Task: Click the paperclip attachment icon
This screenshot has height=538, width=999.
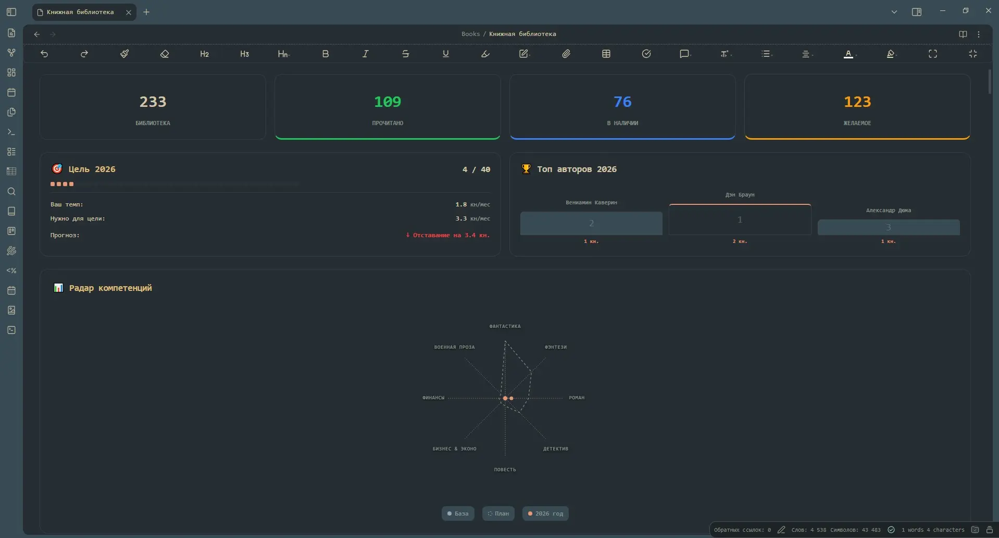Action: [x=566, y=54]
